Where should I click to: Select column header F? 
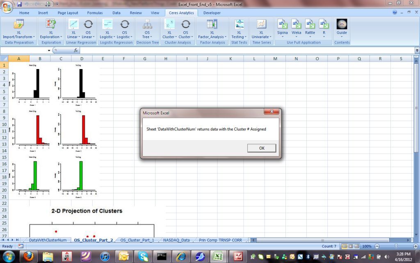(124, 58)
